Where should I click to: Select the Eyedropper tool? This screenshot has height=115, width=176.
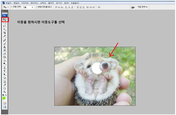click(5, 85)
